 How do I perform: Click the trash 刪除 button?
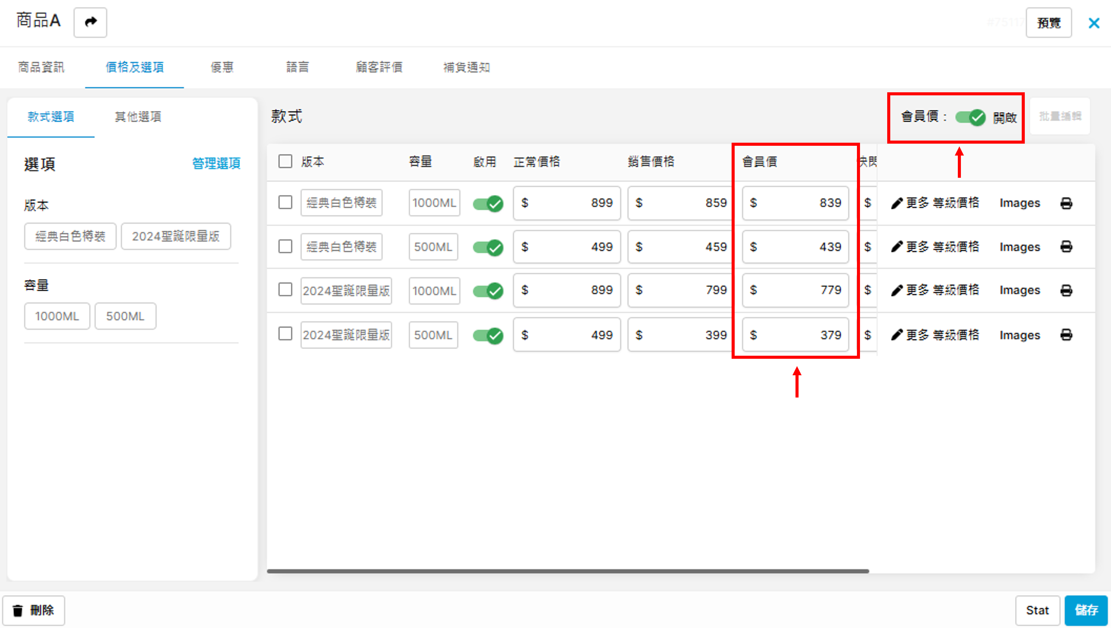(x=34, y=610)
